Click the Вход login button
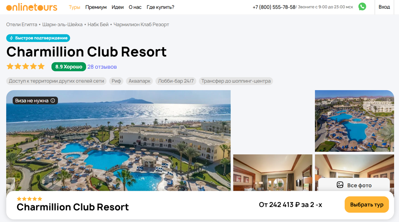Viewport: 399px width, 222px height. (x=384, y=7)
